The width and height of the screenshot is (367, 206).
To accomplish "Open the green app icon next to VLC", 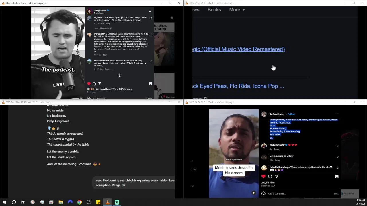I will click(x=117, y=202).
